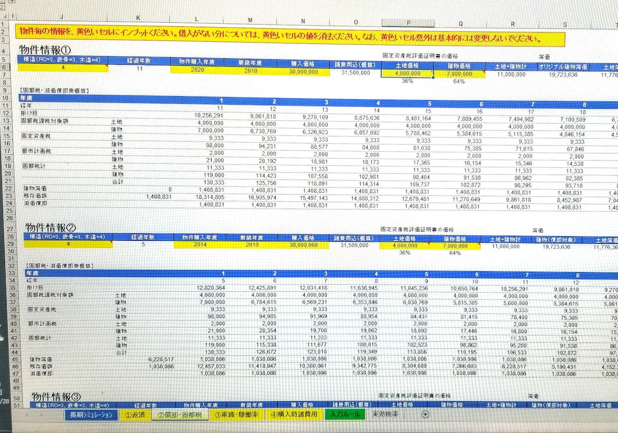Viewport: 618px width, 433px height.
Task: Click yellow 新築年度 cell '2010' in row 6
Action: tap(250, 71)
